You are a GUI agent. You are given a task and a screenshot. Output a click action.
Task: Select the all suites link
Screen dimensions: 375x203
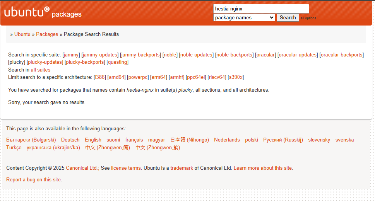coord(40,70)
